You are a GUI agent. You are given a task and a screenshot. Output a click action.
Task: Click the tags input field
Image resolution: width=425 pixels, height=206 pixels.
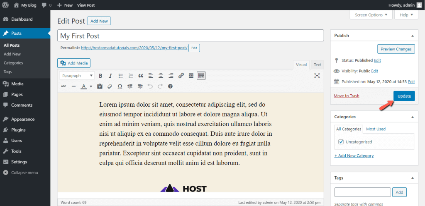[x=362, y=192]
